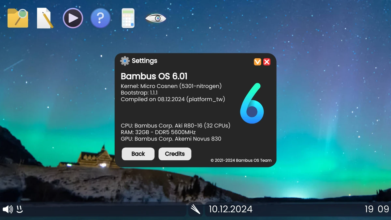
Task: Click the Settings window title
Action: pyautogui.click(x=144, y=61)
